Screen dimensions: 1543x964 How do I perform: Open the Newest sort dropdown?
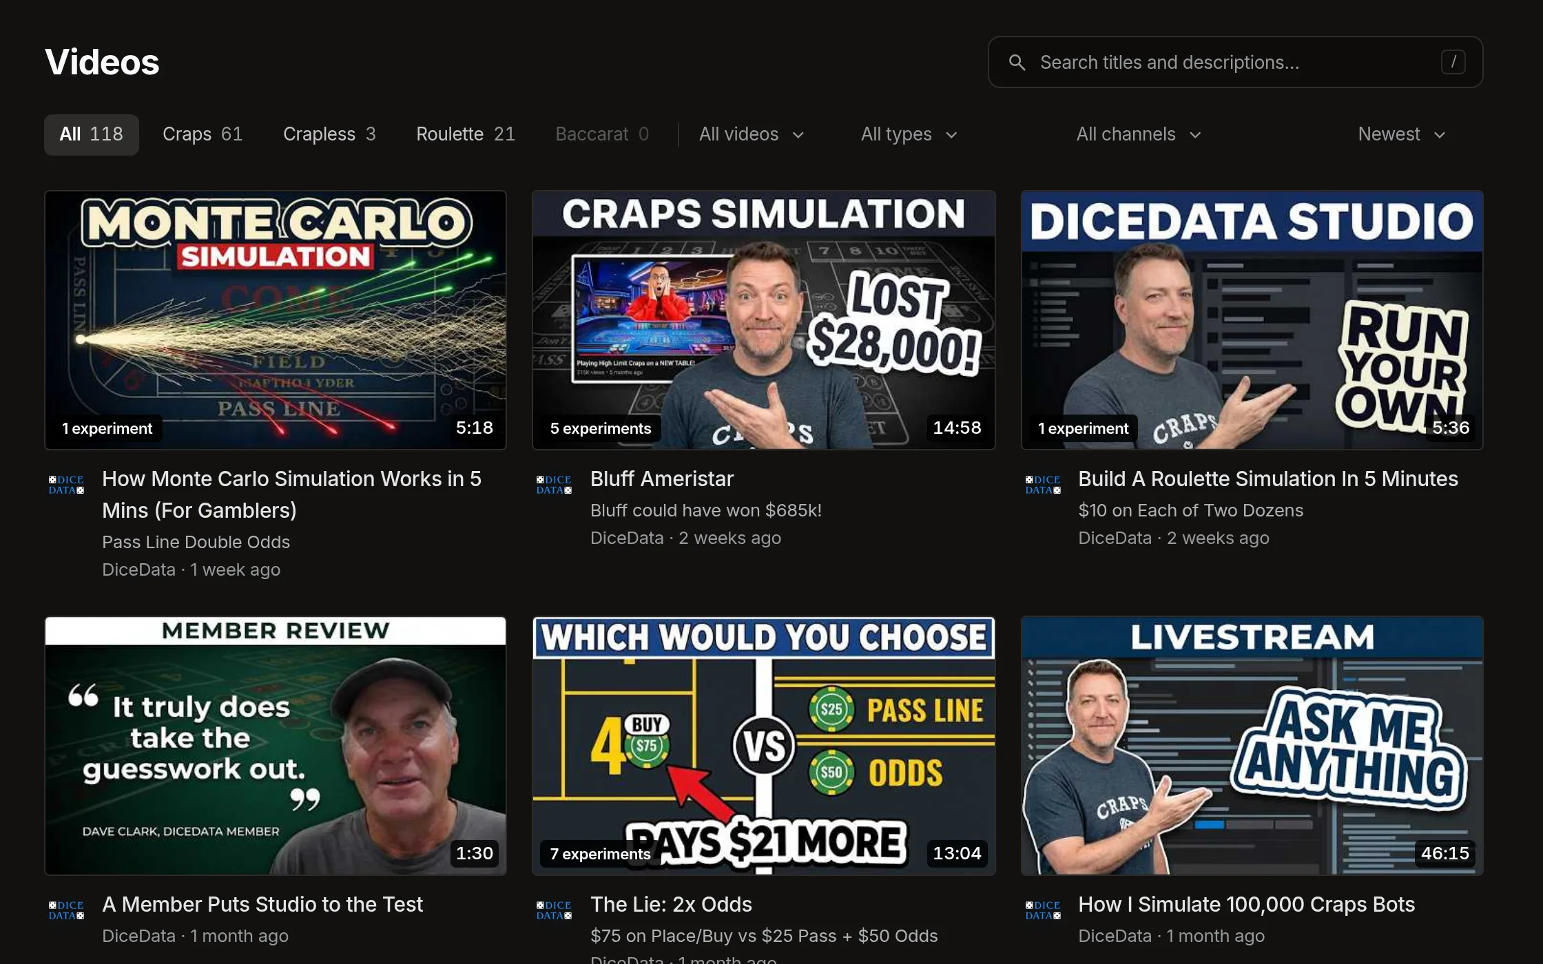pos(1401,134)
